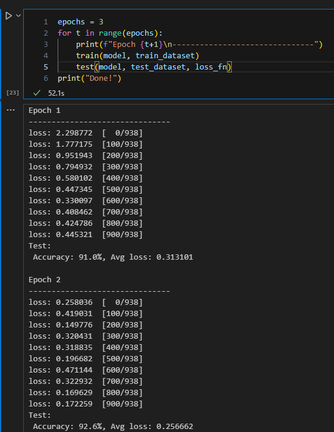Open the run options chevron dropdown
Screen dimensions: 334x432
18,15
